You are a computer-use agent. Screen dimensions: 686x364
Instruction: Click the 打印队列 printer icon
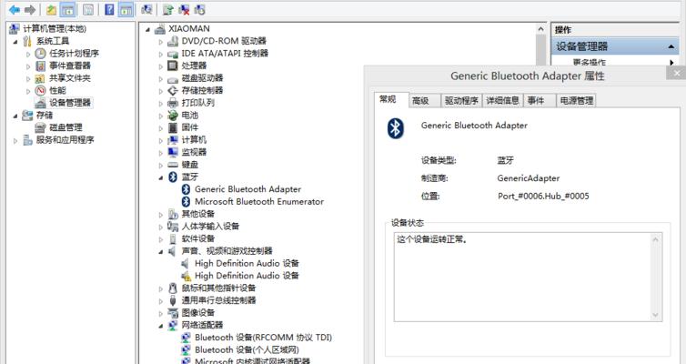click(173, 103)
